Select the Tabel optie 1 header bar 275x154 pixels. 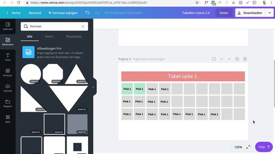(x=183, y=76)
